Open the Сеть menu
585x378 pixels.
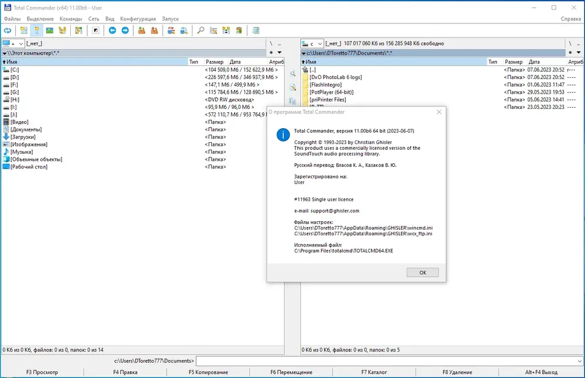point(94,19)
